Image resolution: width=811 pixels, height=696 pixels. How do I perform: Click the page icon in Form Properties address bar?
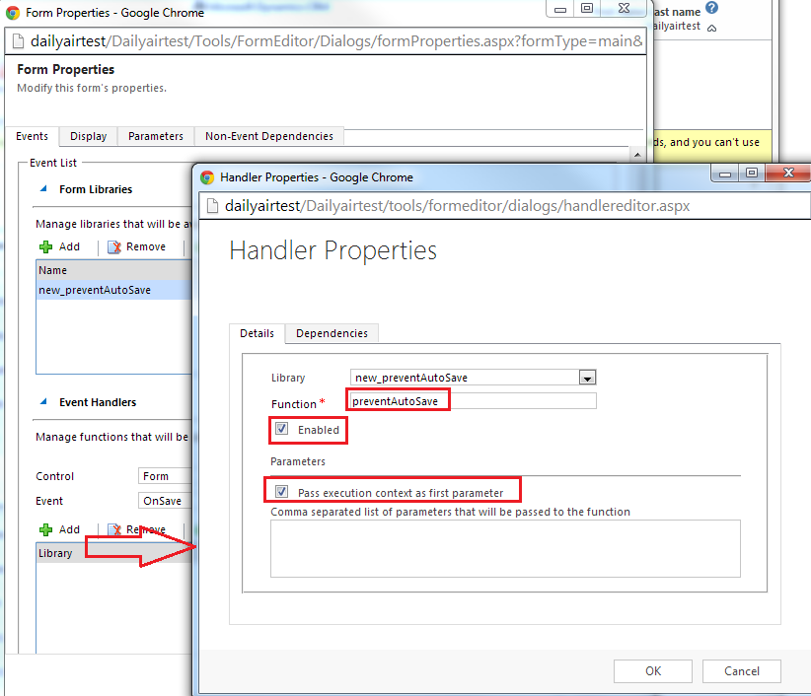(17, 41)
